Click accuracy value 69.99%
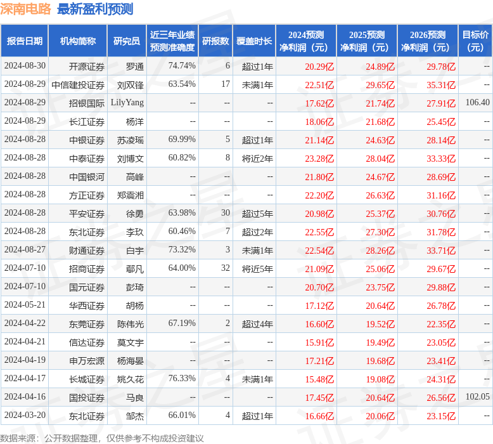493x444 pixels. 182,140
